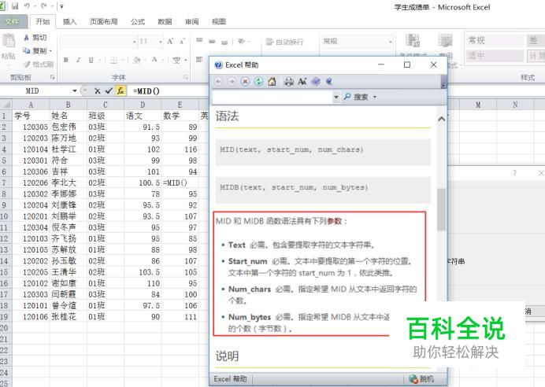
Task: Click the Paste (粘贴) clipboard icon
Action: 9,42
